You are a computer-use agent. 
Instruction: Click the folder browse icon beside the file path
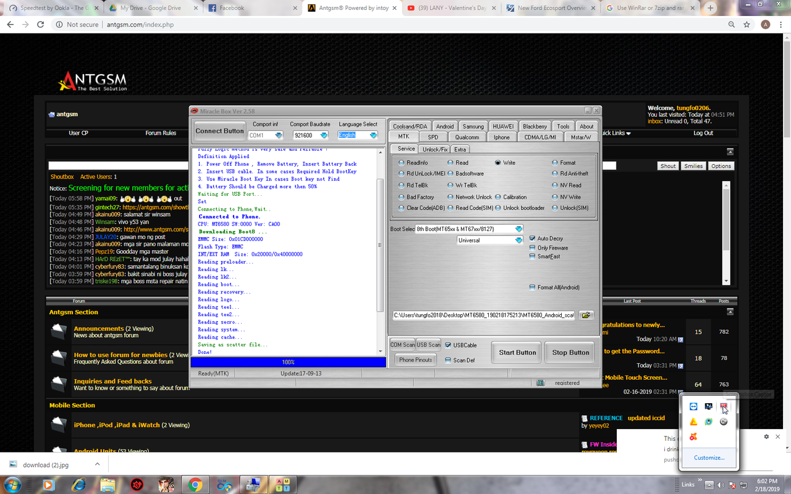coord(586,315)
